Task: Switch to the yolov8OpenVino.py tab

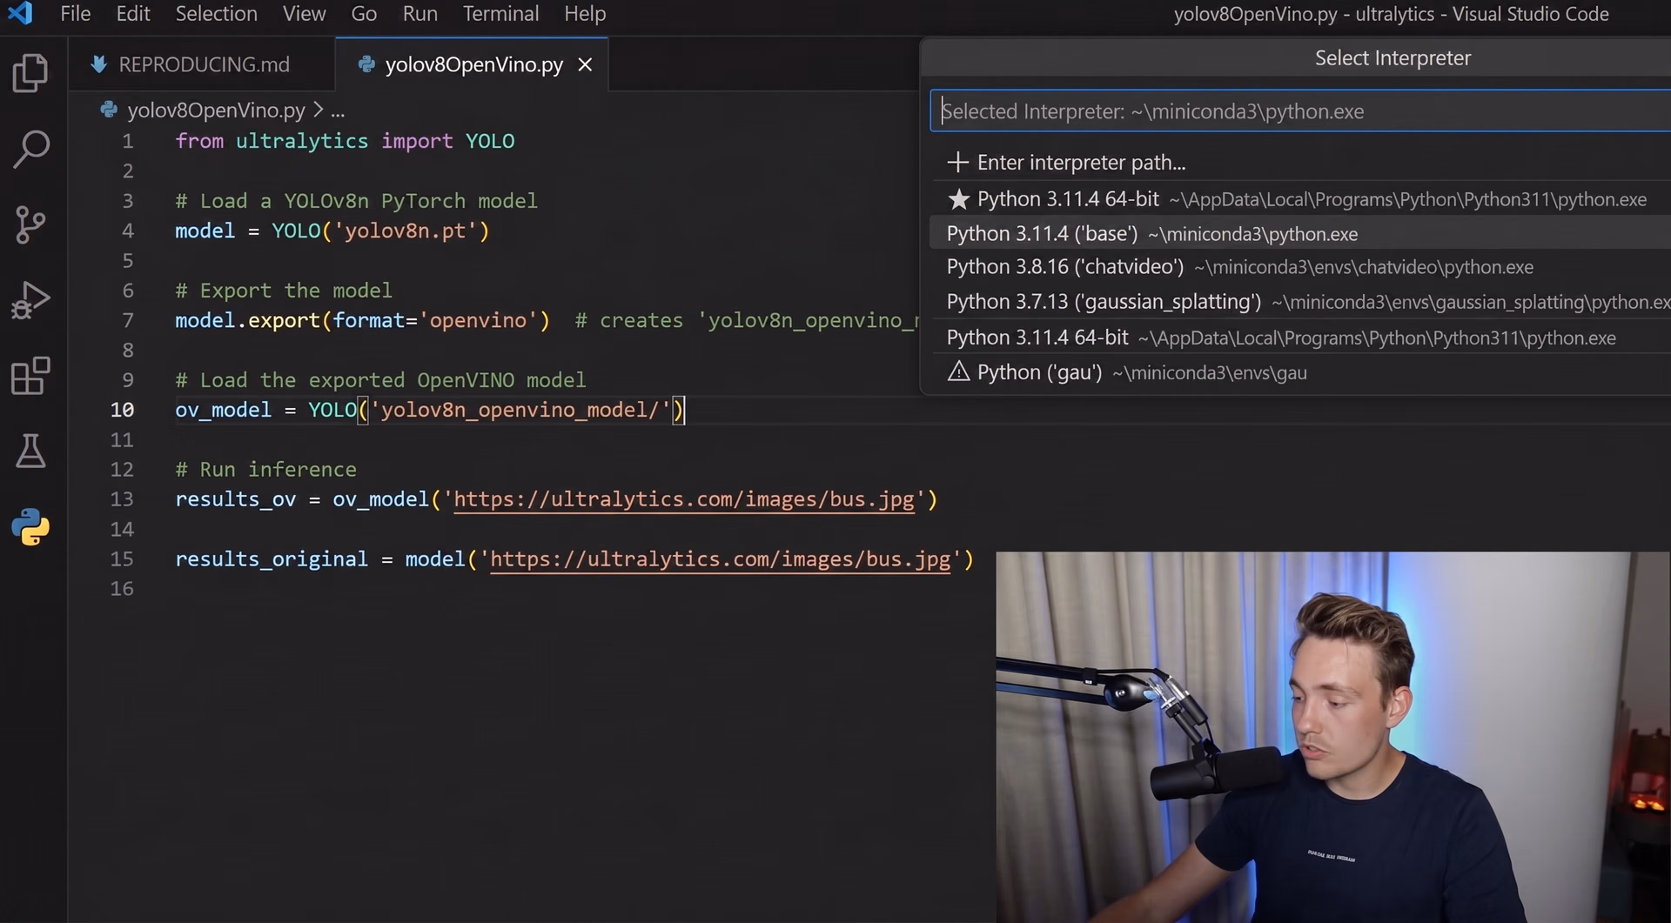Action: point(473,64)
